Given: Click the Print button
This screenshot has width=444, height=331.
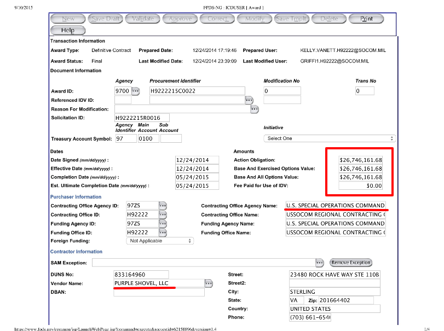Looking at the screenshot, I should (x=366, y=19).
